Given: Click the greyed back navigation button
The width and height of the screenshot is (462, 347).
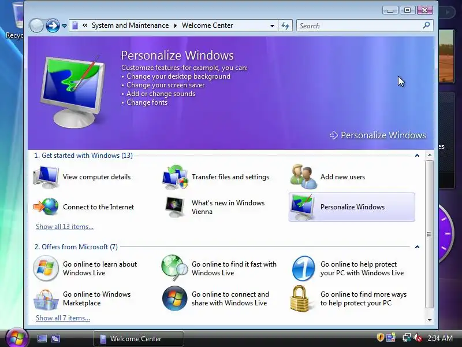Looking at the screenshot, I should click(x=36, y=25).
